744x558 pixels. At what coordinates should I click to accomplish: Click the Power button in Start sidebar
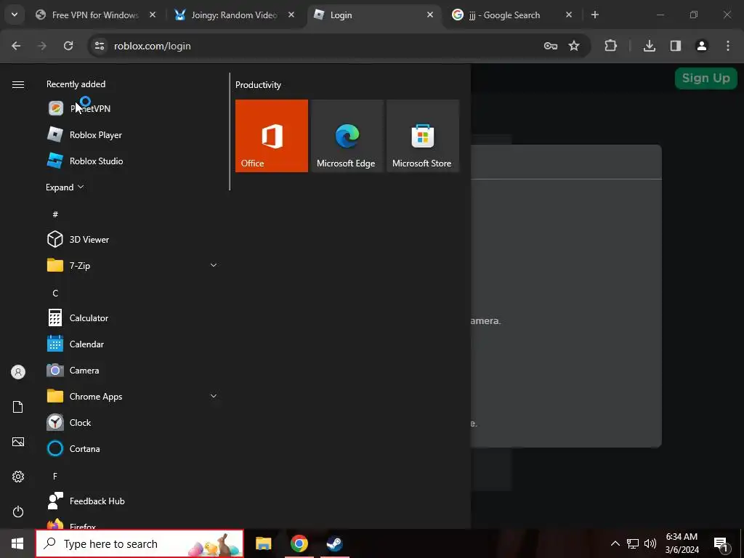pos(18,511)
